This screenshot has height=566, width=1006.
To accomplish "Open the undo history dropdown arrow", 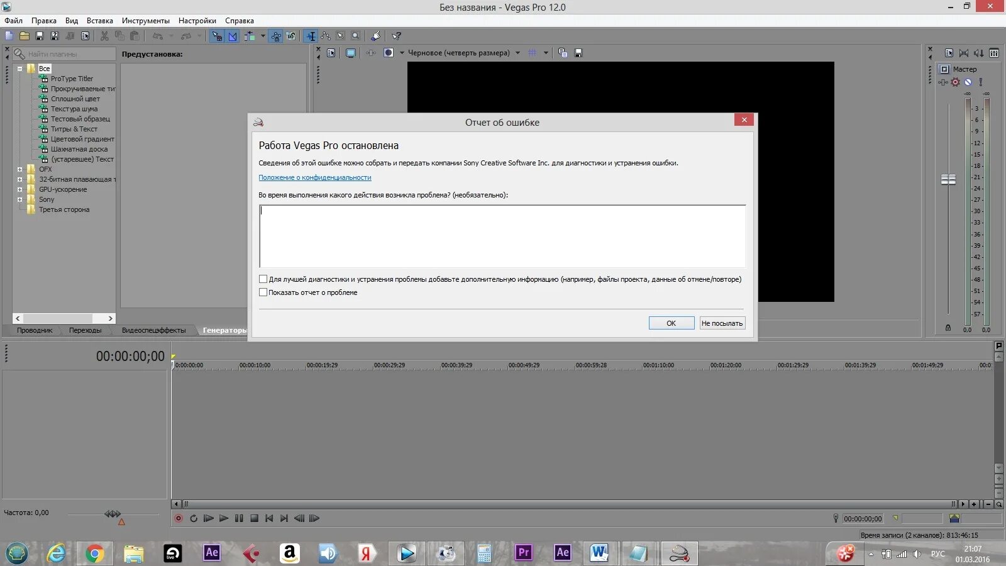I will tap(171, 36).
